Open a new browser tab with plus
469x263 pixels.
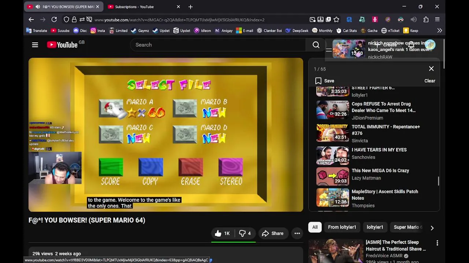[191, 7]
